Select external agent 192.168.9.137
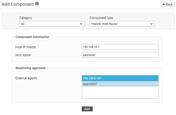 point(120,78)
